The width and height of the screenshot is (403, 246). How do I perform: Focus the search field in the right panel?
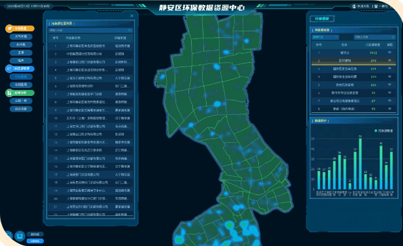374,37
